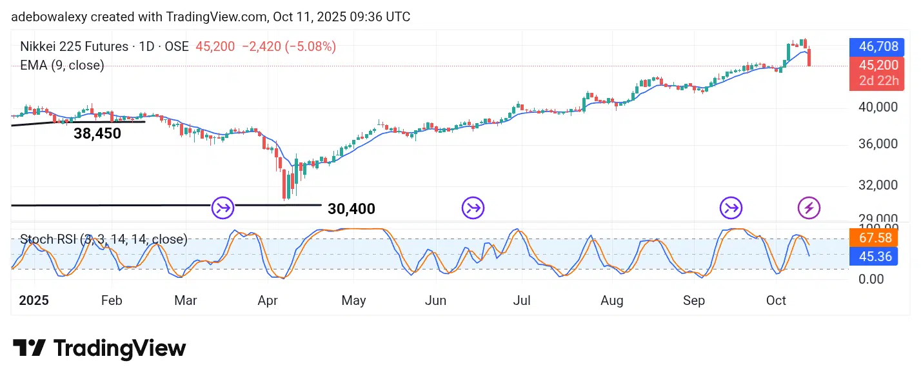Click the purple arrow icon above mid-June

[473, 208]
